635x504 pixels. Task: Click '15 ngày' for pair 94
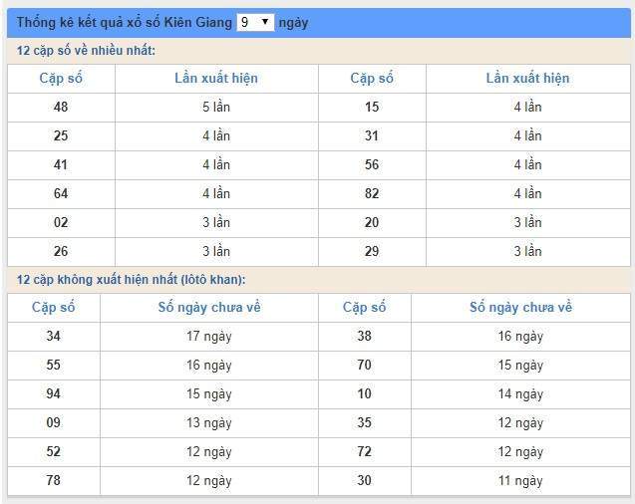tap(209, 394)
